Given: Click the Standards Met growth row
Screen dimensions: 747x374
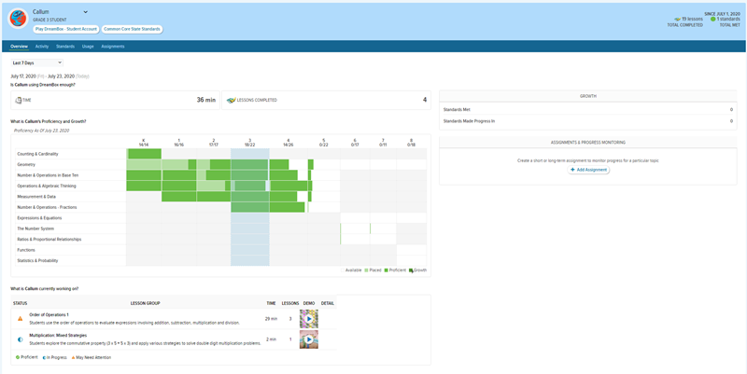Looking at the screenshot, I should coord(588,109).
